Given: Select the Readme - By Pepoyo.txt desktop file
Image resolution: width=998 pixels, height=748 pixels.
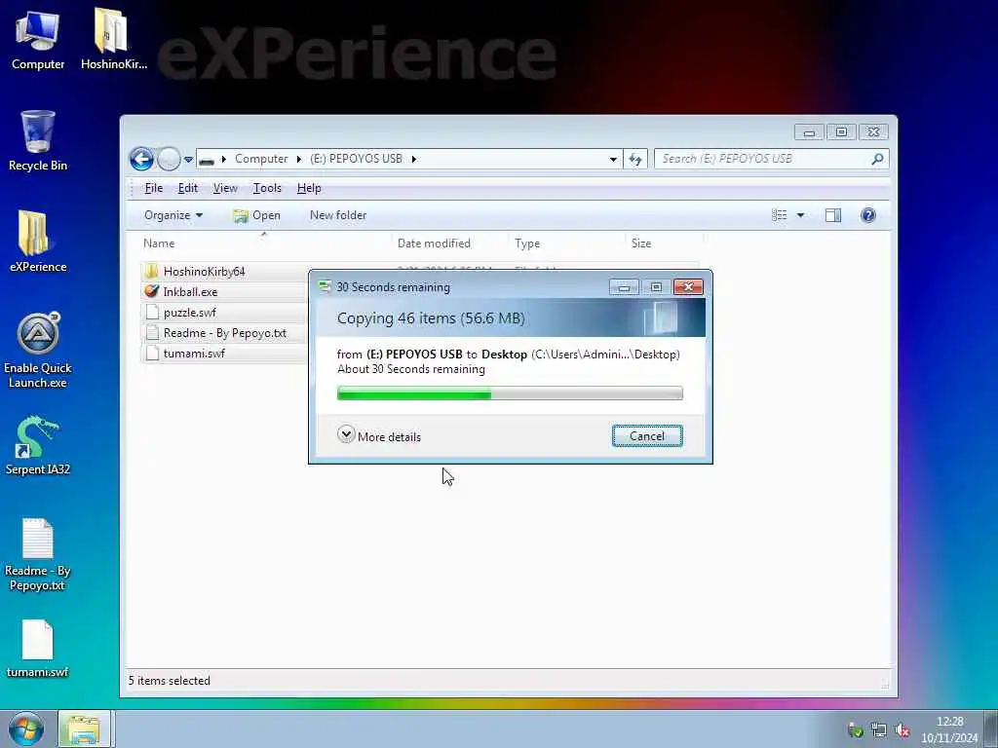Looking at the screenshot, I should [x=38, y=554].
